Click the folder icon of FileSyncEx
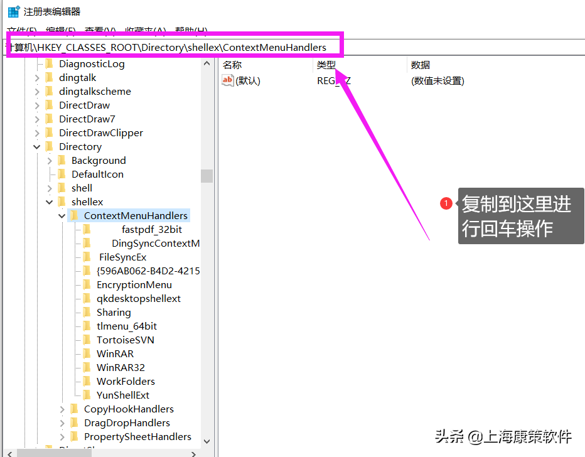The height and width of the screenshot is (457, 585). click(87, 257)
